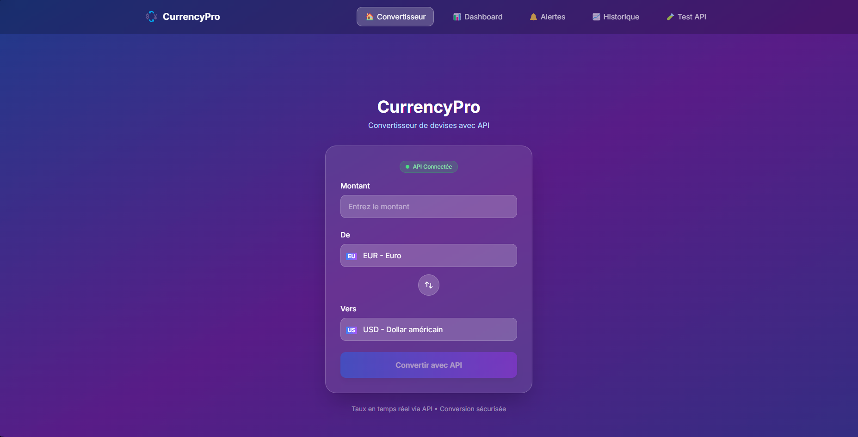The width and height of the screenshot is (858, 437).
Task: Click the API Connectée status badge
Action: pos(429,167)
